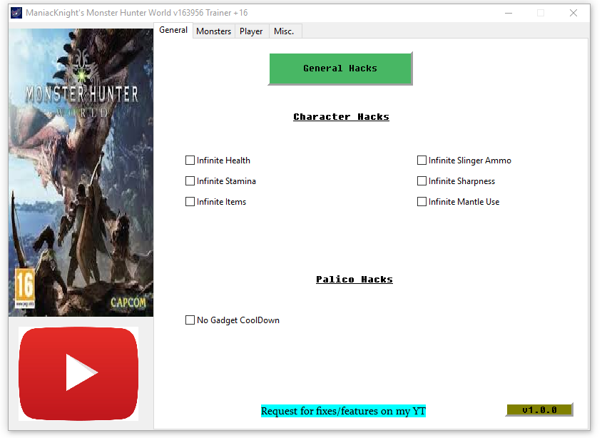This screenshot has height=438, width=602.
Task: Check the Infinite Items box
Action: (190, 202)
